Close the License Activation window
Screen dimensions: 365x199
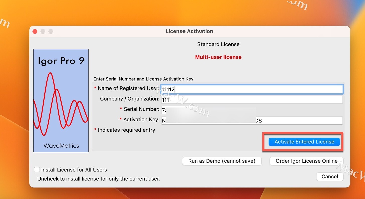tap(35, 31)
